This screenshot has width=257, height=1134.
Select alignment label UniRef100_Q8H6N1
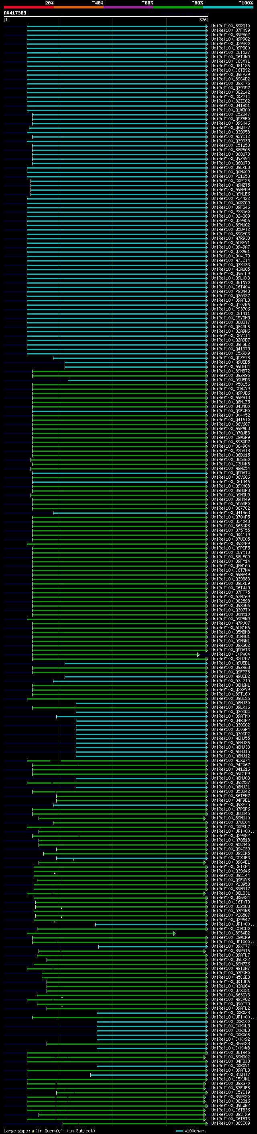coord(230,685)
